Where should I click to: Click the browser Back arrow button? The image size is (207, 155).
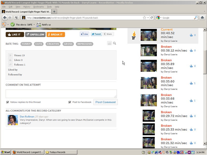pyautogui.click(x=5, y=18)
